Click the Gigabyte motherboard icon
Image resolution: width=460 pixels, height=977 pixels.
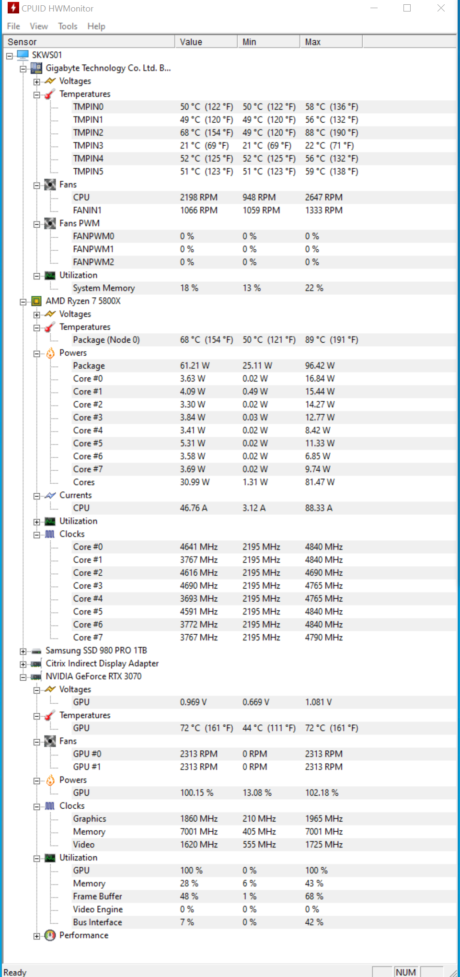[36, 68]
